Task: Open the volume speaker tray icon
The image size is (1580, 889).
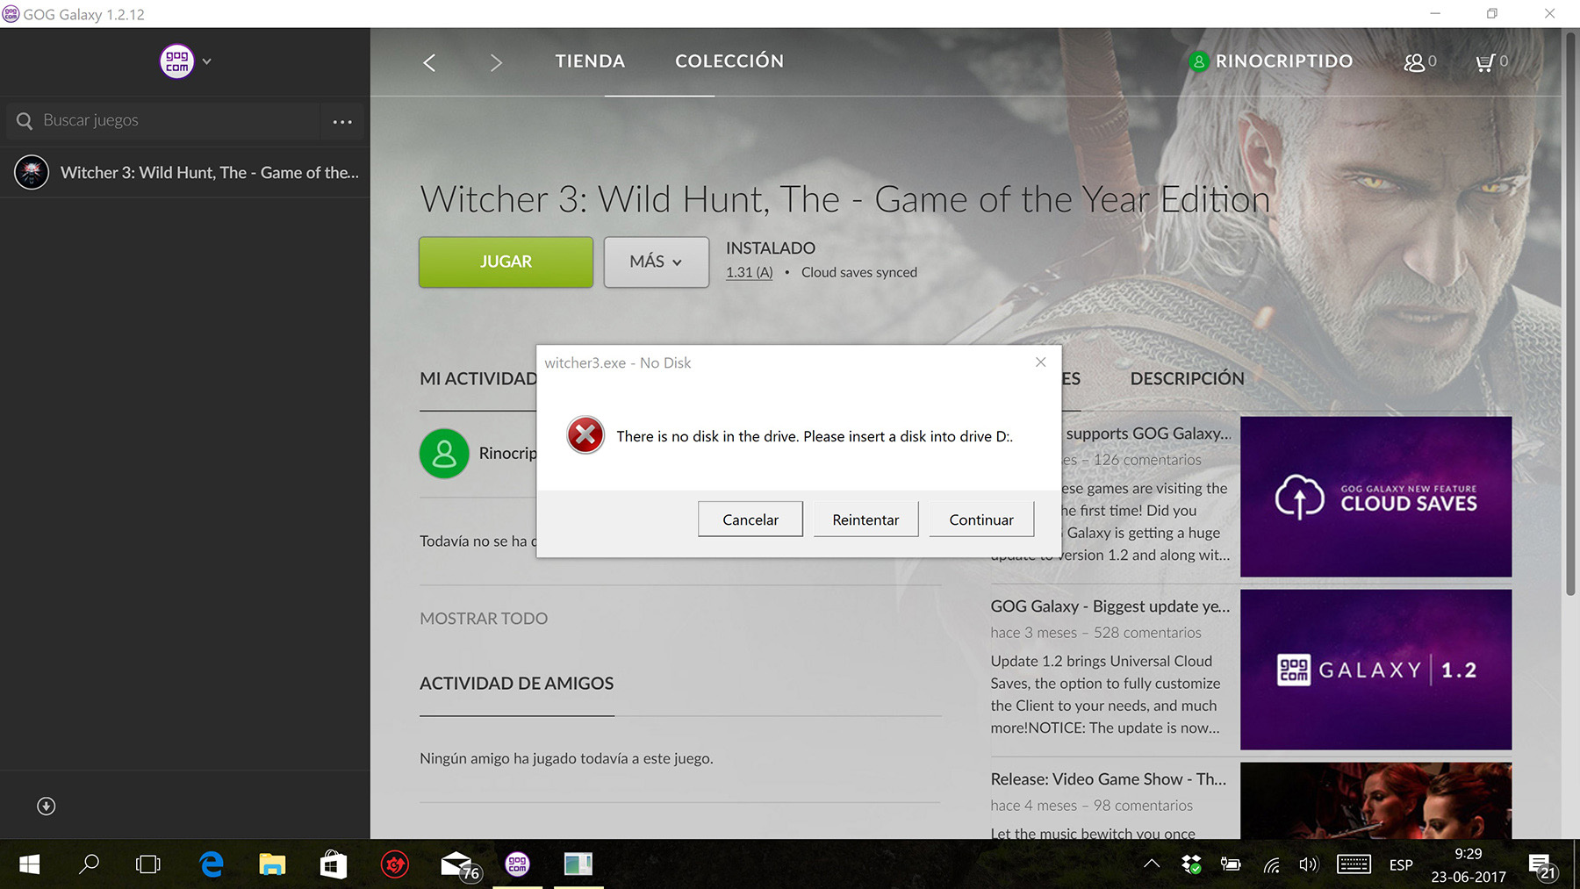Action: coord(1309,864)
